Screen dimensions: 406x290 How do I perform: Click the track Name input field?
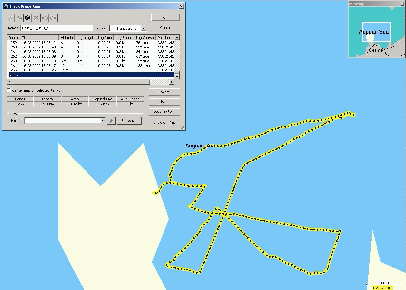pyautogui.click(x=56, y=28)
